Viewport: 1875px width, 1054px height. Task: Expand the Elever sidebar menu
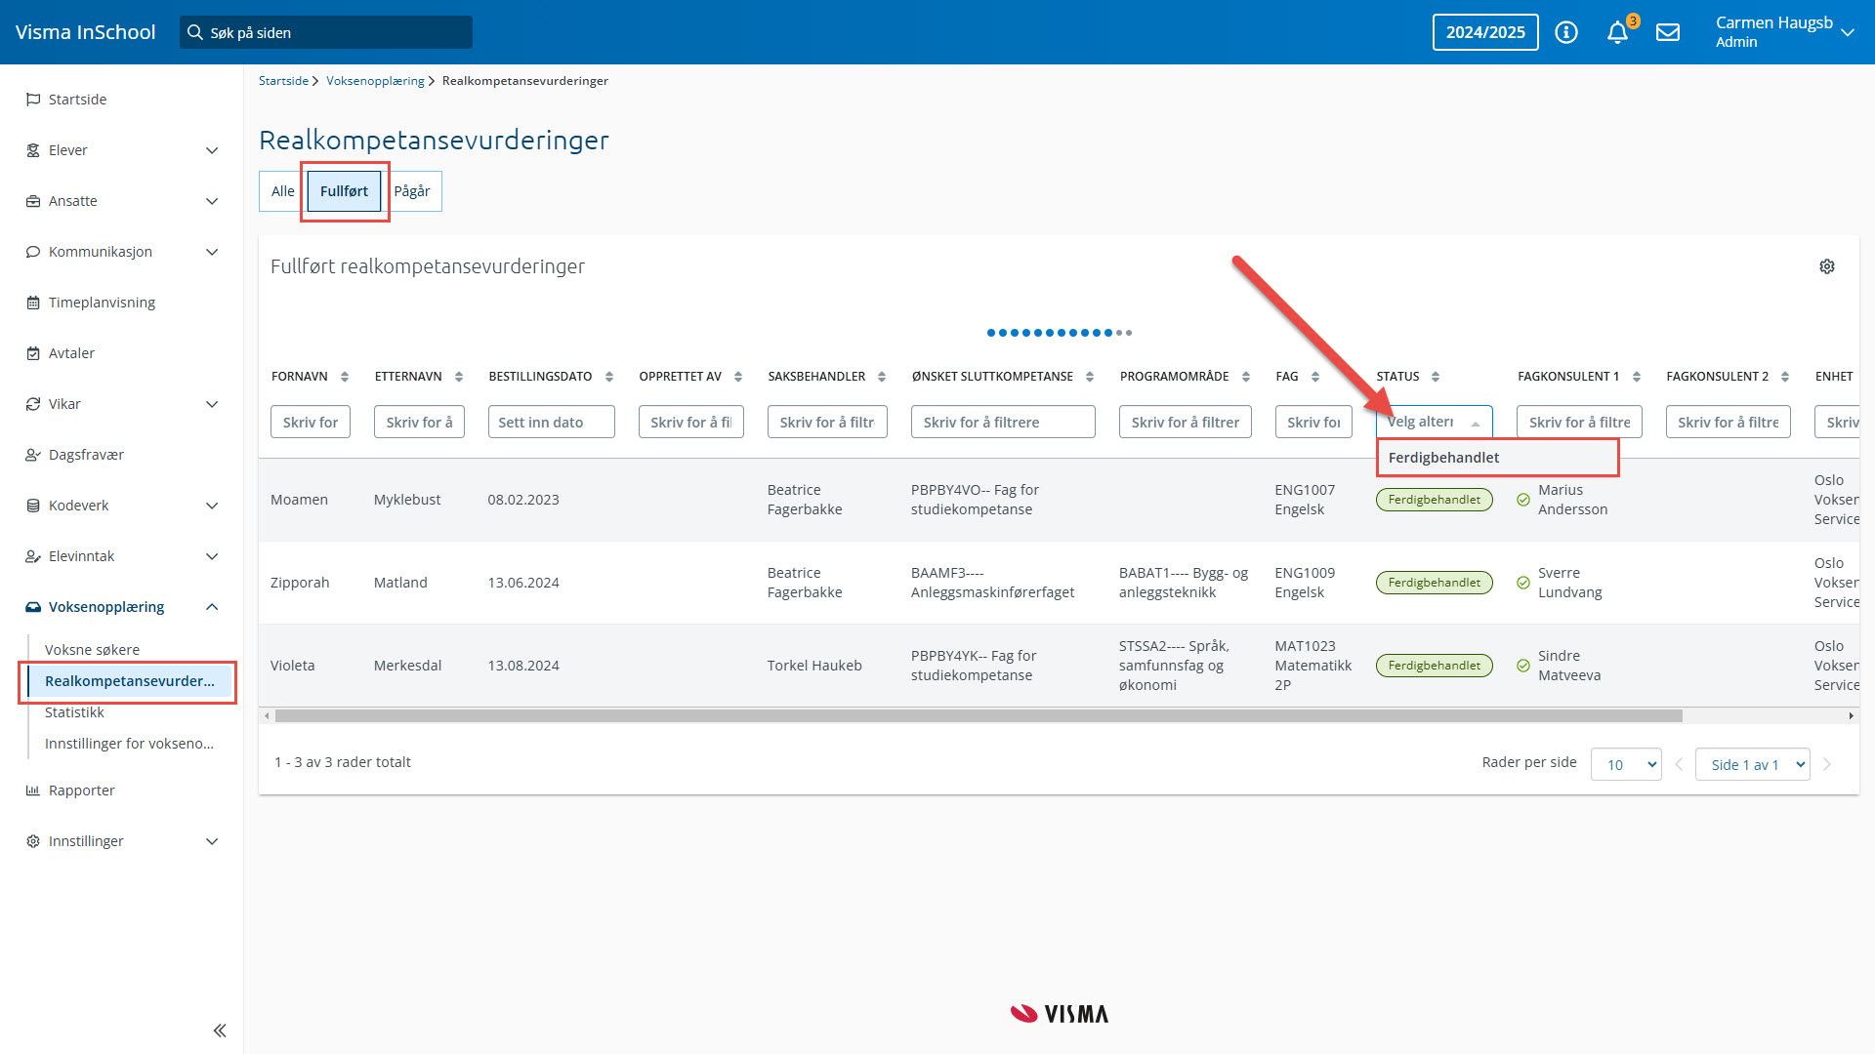[x=212, y=150]
